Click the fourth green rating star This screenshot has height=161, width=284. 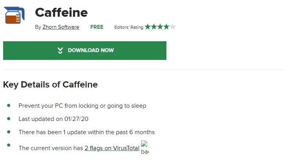click(166, 27)
